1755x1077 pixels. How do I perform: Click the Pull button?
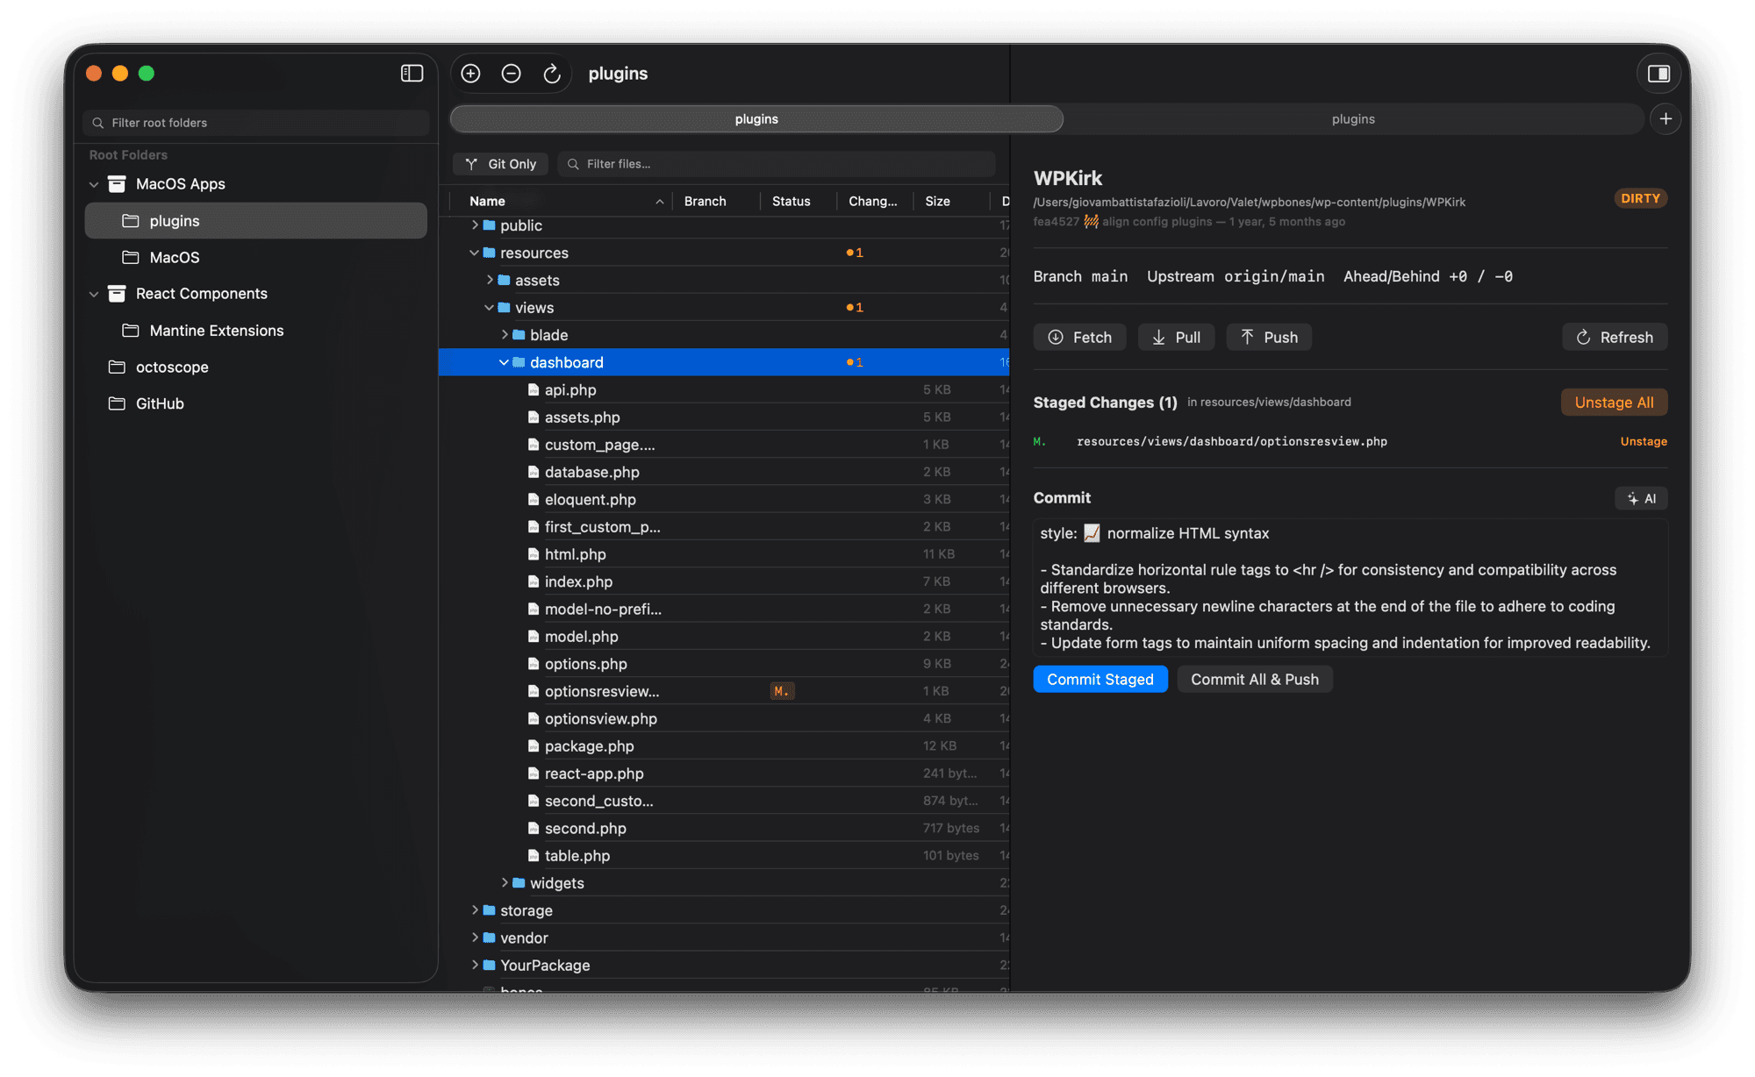(x=1177, y=338)
